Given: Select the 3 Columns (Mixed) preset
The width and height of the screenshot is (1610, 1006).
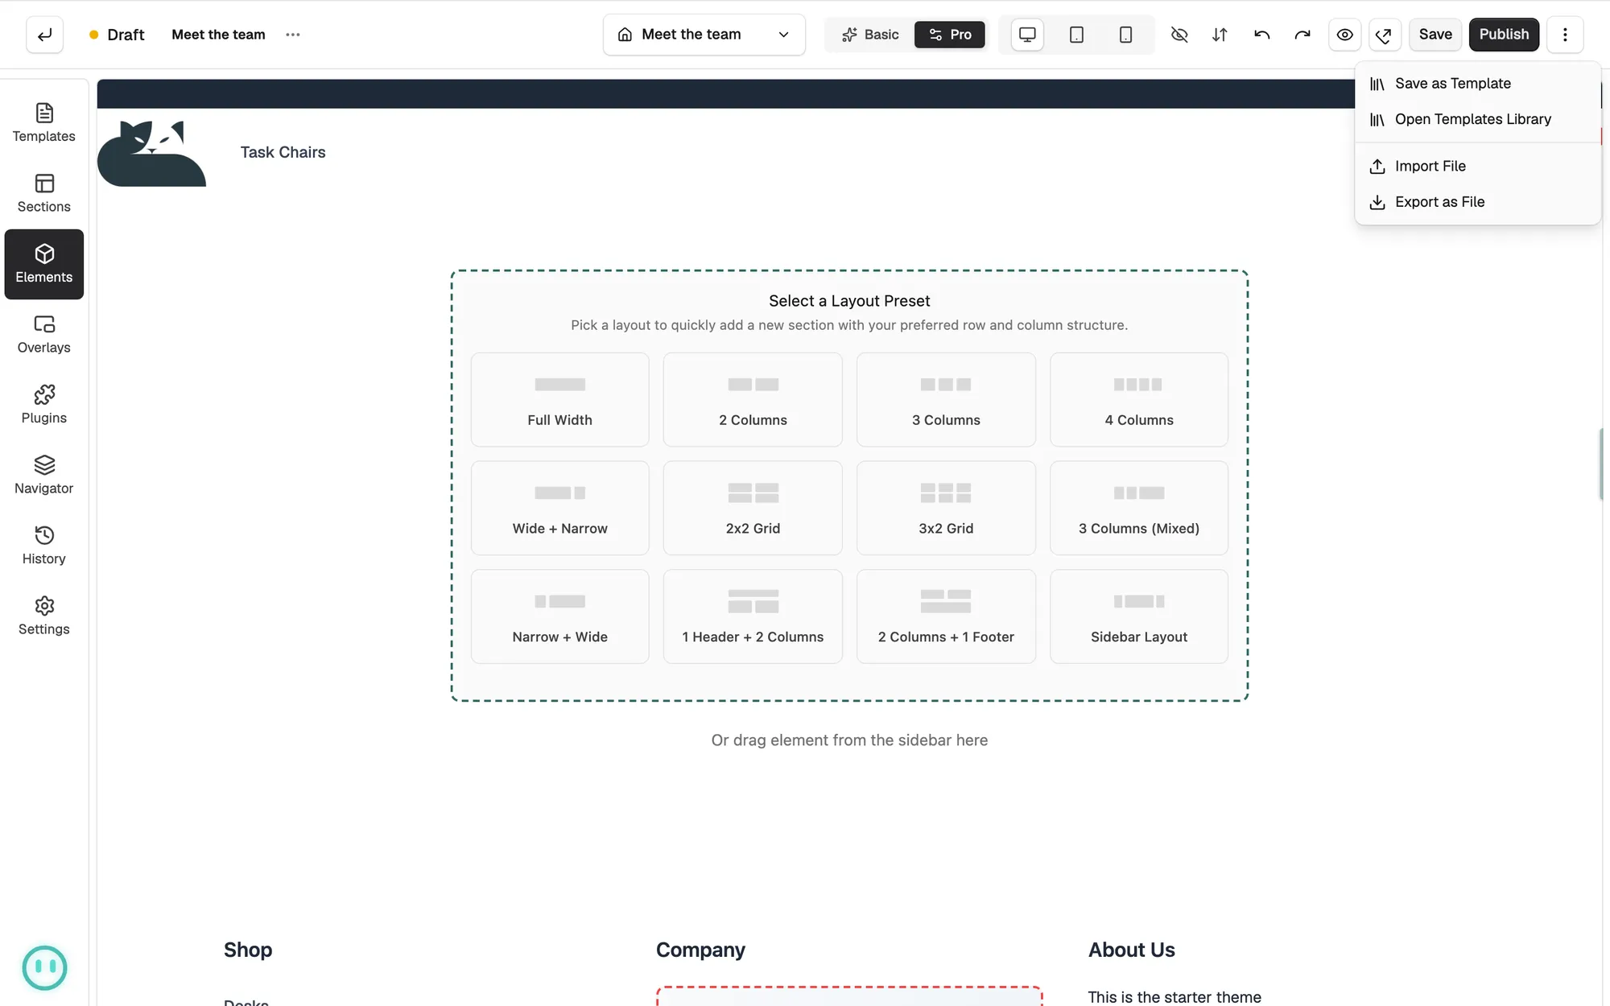Looking at the screenshot, I should tap(1139, 508).
